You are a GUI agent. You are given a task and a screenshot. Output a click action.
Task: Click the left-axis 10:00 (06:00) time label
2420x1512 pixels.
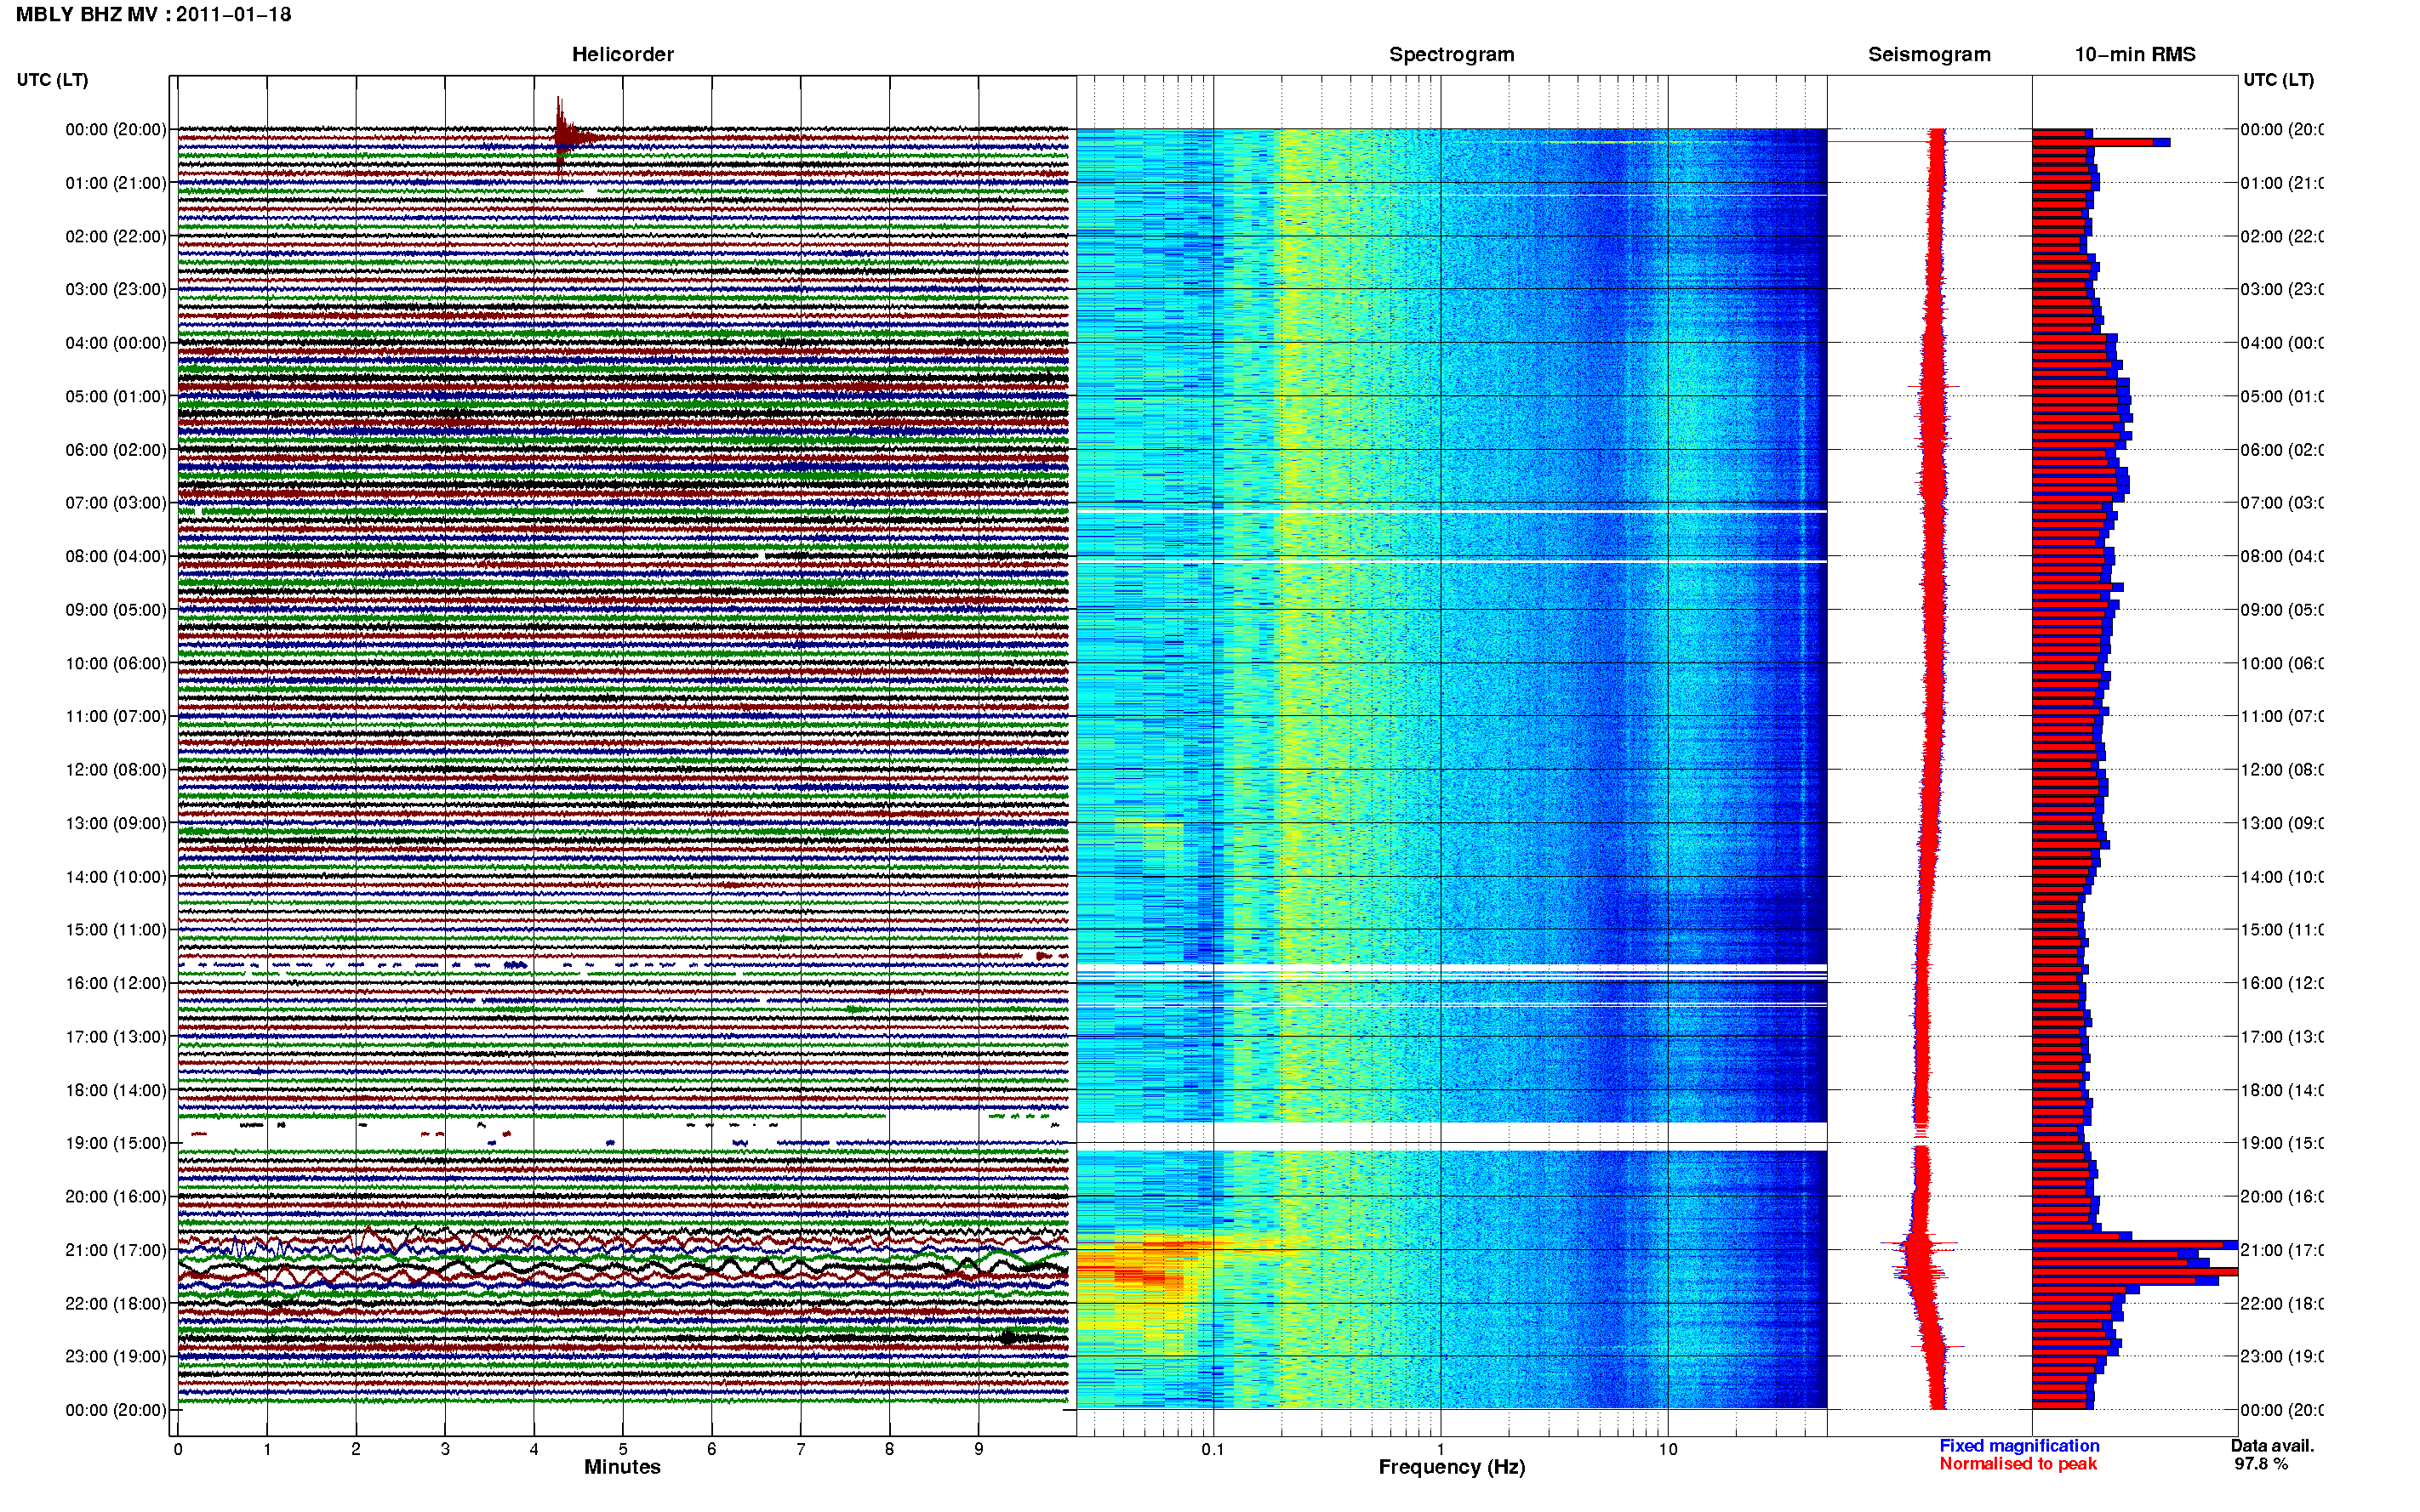tap(116, 663)
